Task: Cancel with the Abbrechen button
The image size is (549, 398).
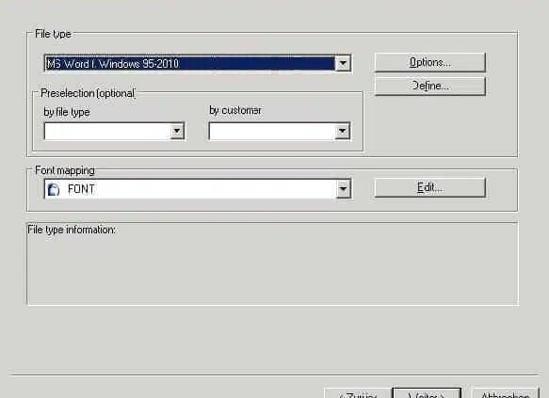Action: click(x=506, y=393)
